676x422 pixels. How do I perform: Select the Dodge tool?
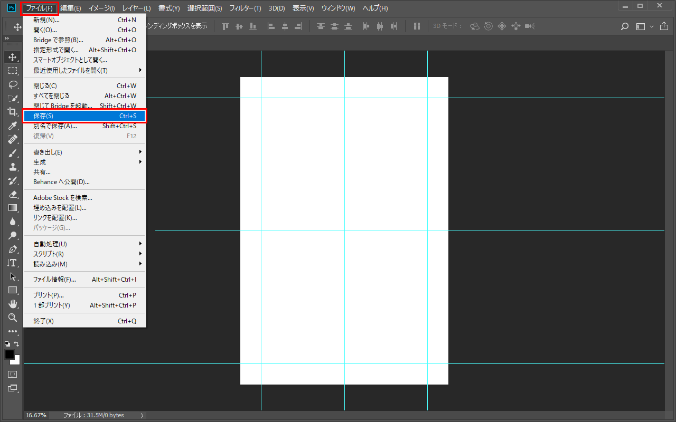13,235
